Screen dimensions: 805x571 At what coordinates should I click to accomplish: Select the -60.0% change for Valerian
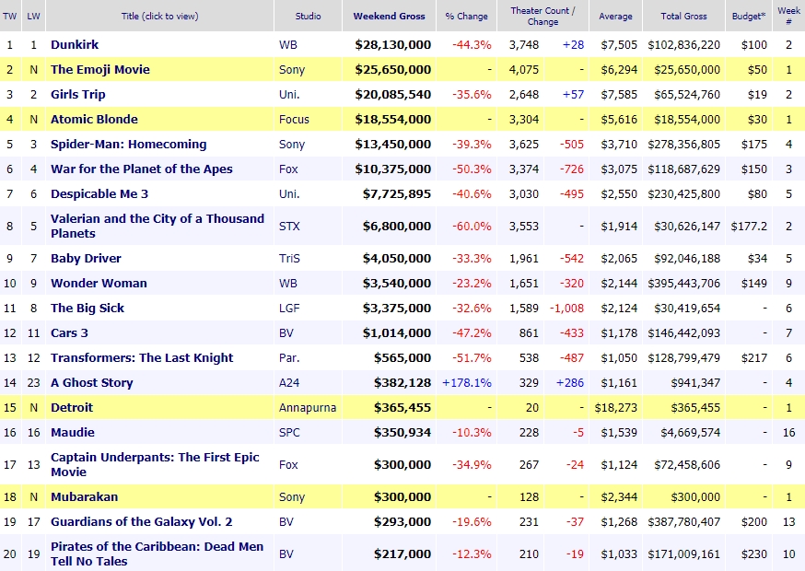coord(472,226)
